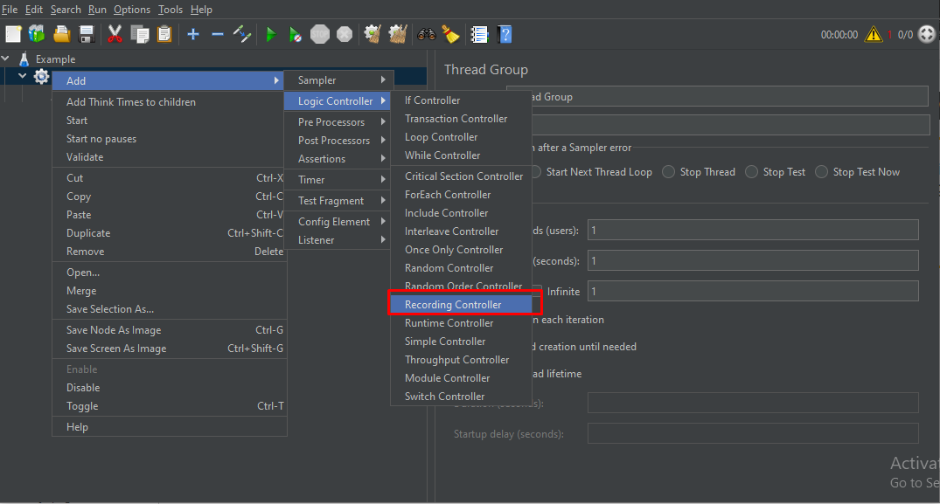Click the remote threads globe icon
Image resolution: width=940 pixels, height=504 pixels.
pyautogui.click(x=927, y=34)
